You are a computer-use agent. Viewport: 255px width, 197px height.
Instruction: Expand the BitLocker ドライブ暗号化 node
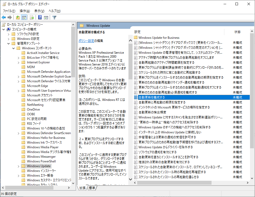(18, 58)
